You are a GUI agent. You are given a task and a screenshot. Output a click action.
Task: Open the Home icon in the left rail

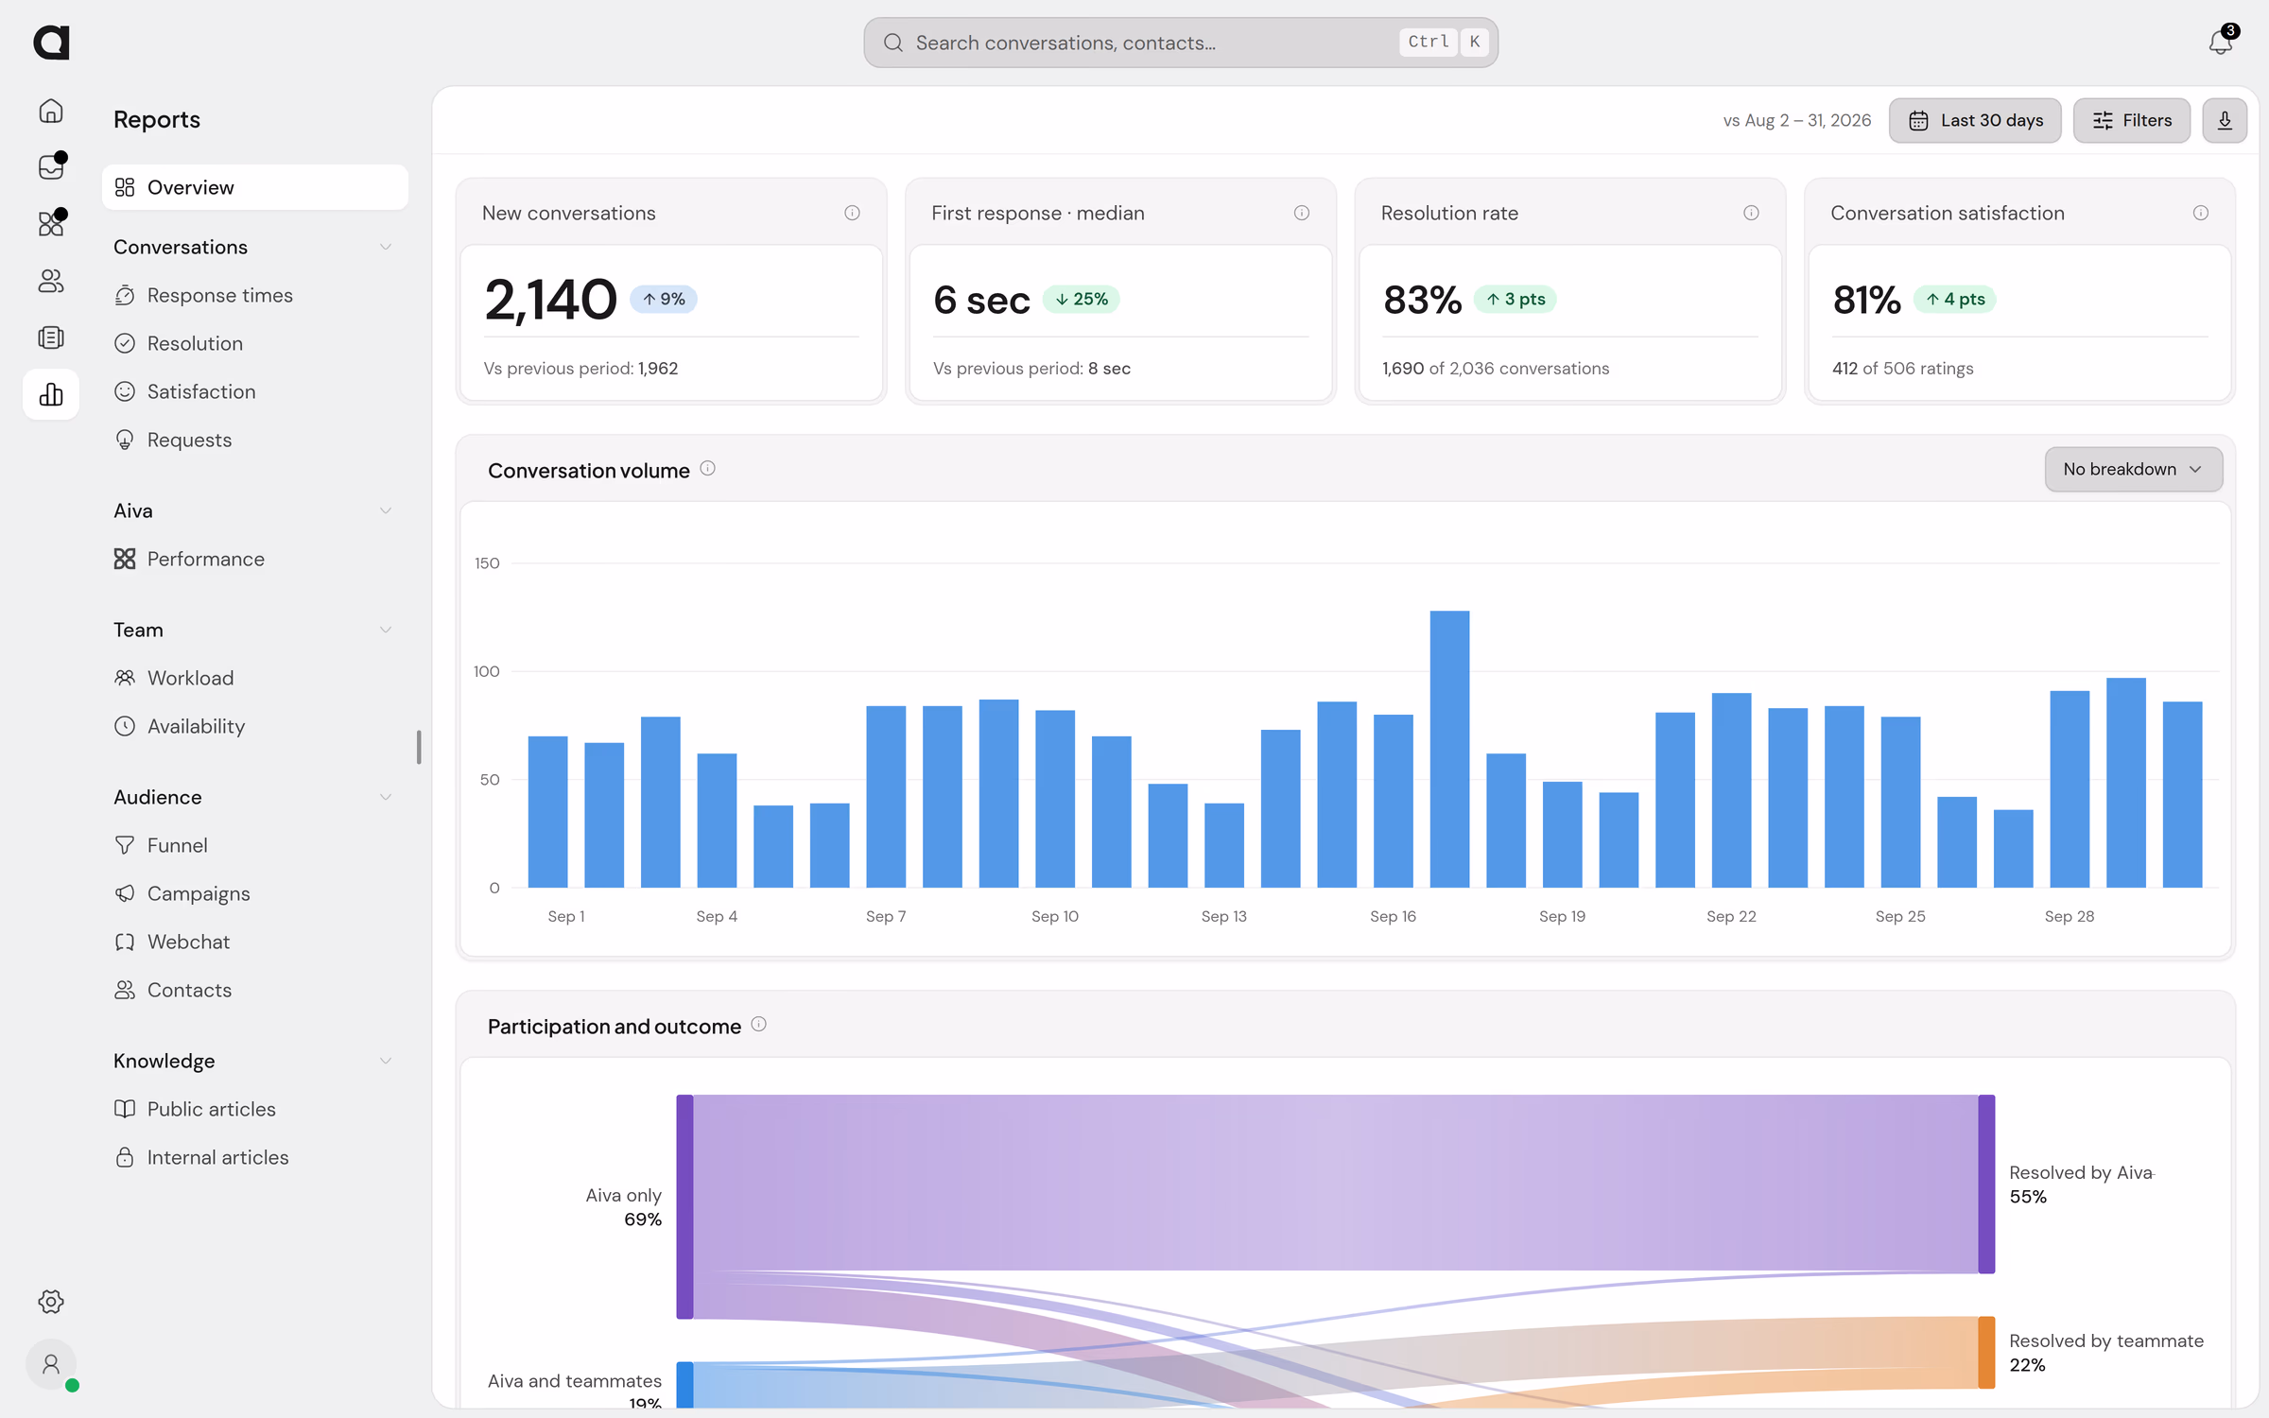pos(51,111)
